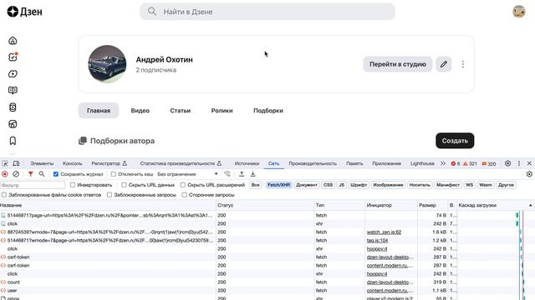
Task: Open the video section sidebar icon
Action: tap(13, 74)
